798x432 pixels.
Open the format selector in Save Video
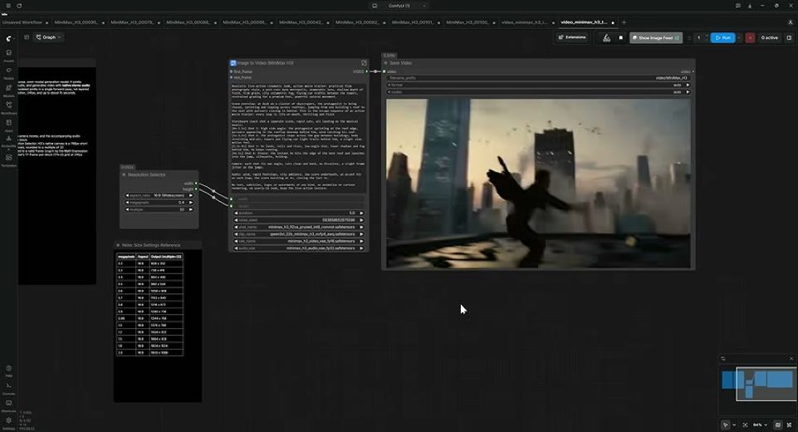point(538,85)
